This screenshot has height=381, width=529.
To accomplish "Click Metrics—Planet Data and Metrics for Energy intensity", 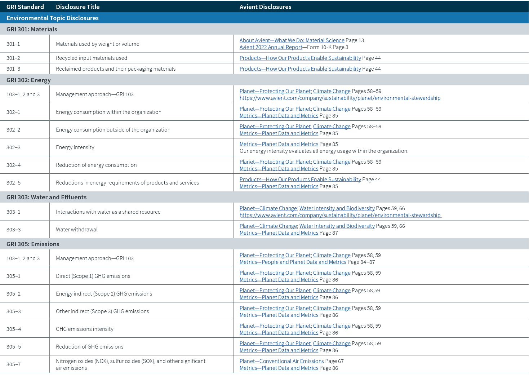I will coord(279,144).
